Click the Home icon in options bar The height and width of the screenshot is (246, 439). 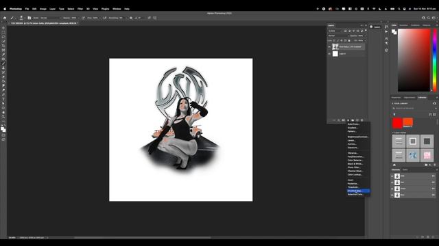(5, 18)
